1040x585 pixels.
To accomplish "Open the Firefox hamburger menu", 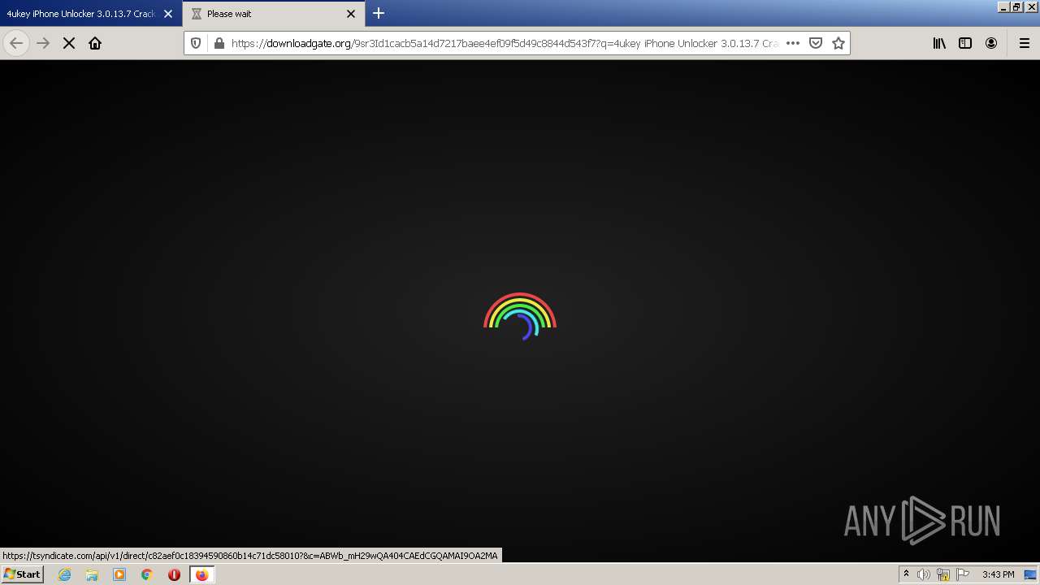I will 1024,43.
